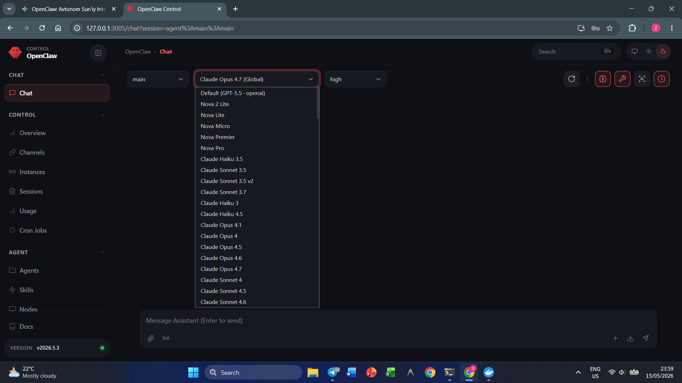The width and height of the screenshot is (682, 383).
Task: Select Nova Micro model option
Action: (256, 126)
